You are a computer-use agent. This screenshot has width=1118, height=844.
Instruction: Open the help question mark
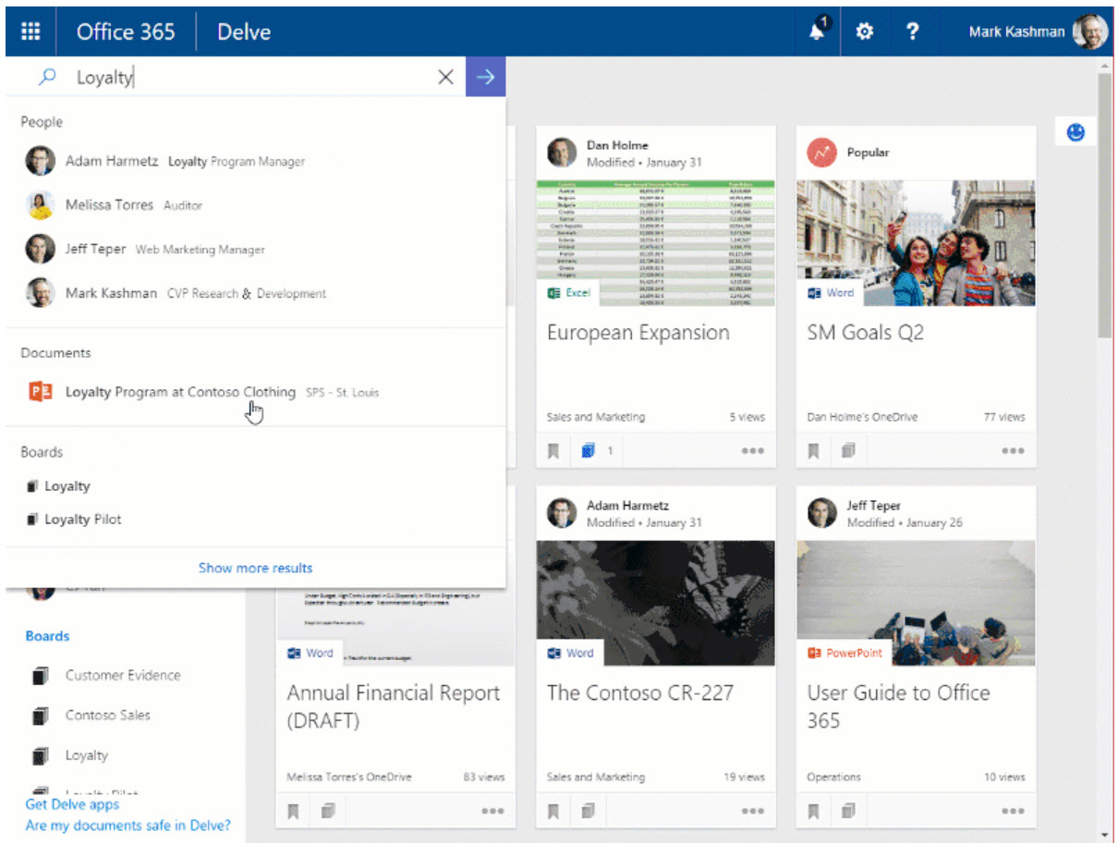[912, 31]
